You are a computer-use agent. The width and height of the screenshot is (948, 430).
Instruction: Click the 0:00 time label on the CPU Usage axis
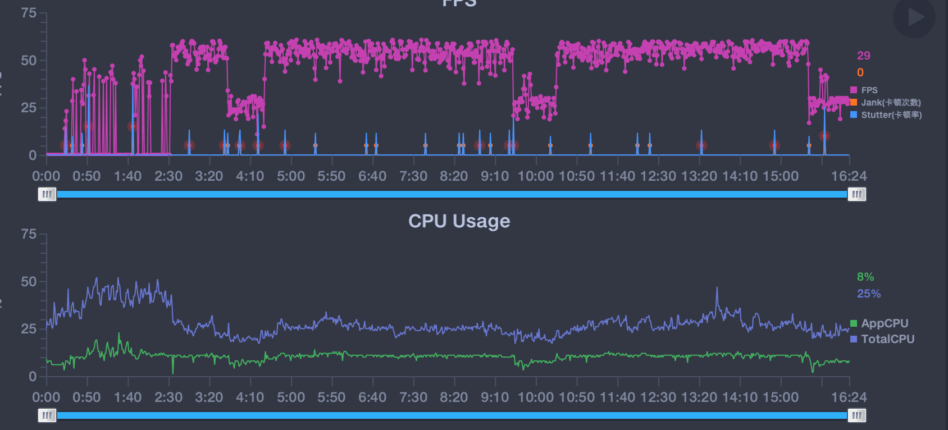point(46,397)
